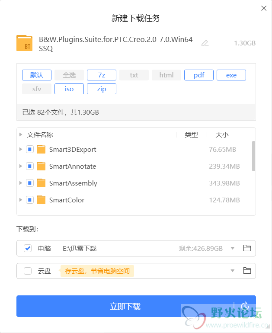Click the SmartColor folder name
Screen dimensions: 272x333
coord(67,200)
